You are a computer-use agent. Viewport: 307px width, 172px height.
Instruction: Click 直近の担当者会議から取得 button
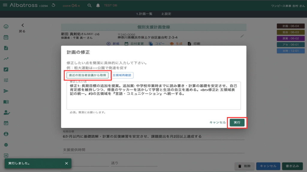click(88, 75)
